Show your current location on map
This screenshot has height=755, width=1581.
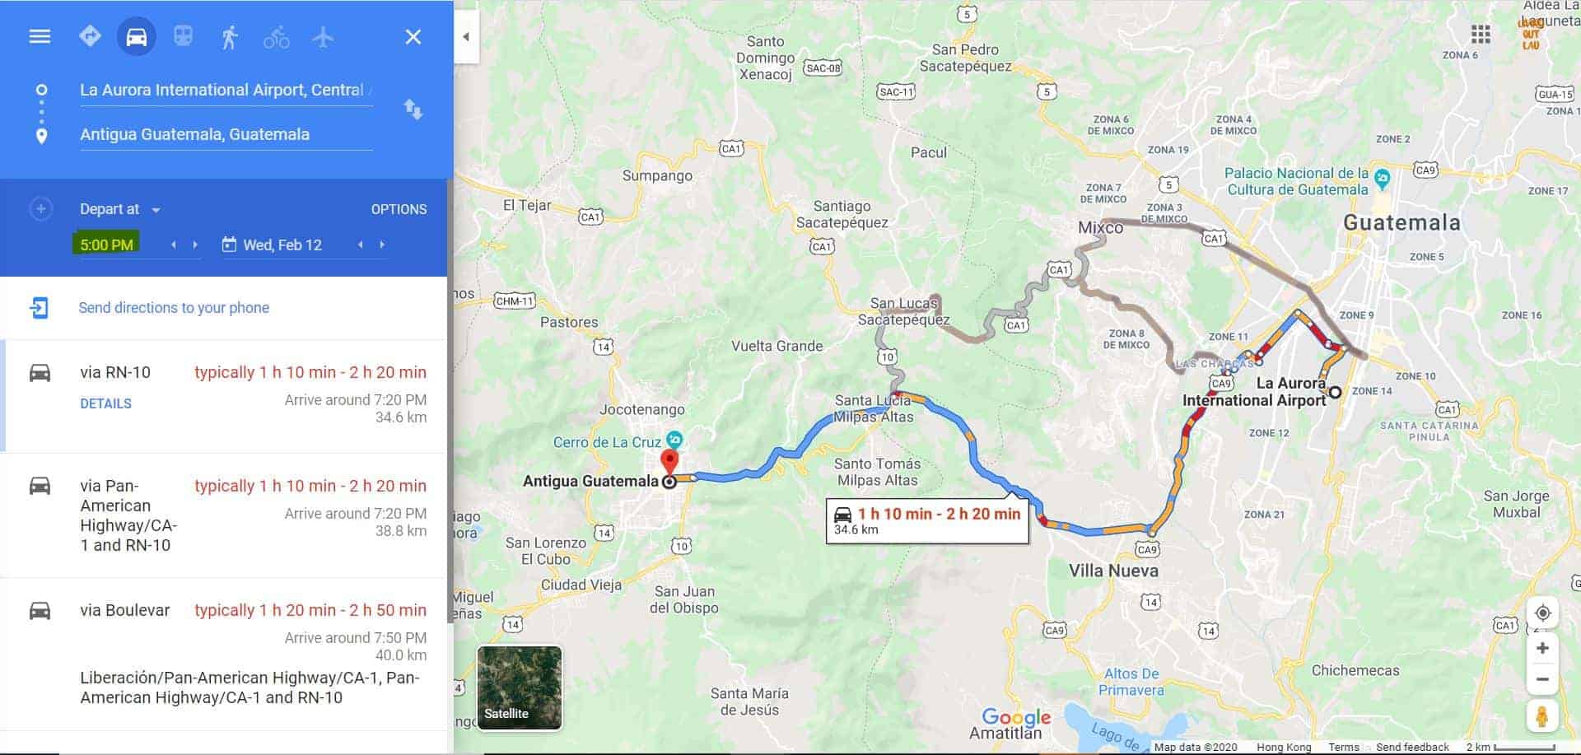click(x=1542, y=613)
